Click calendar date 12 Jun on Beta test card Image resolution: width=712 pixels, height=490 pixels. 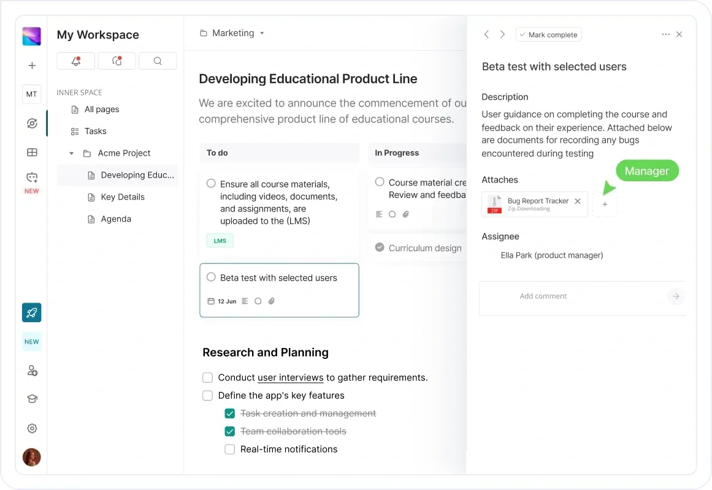pos(222,301)
